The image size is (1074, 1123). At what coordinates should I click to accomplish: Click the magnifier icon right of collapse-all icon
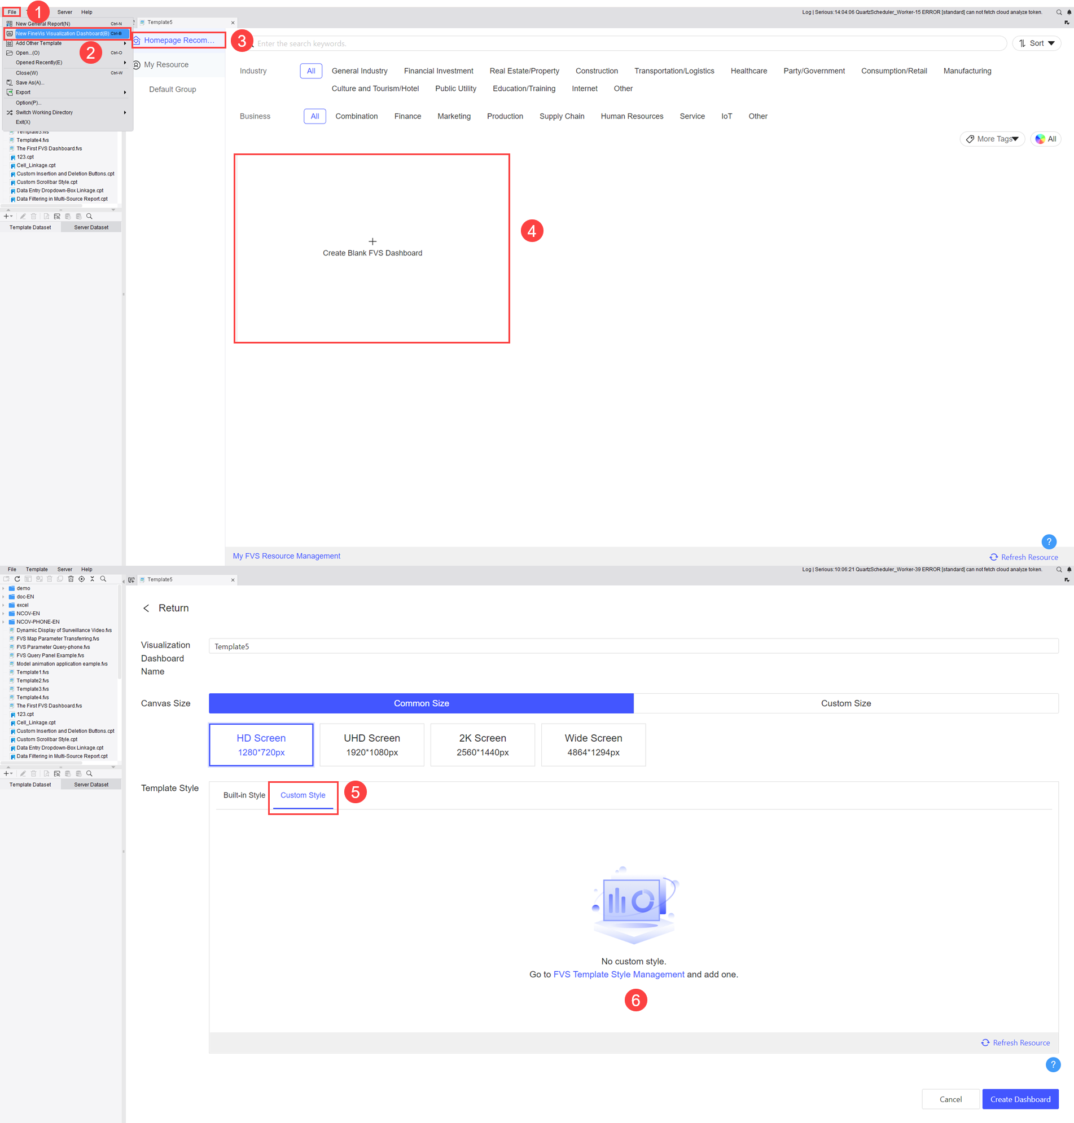pyautogui.click(x=103, y=579)
